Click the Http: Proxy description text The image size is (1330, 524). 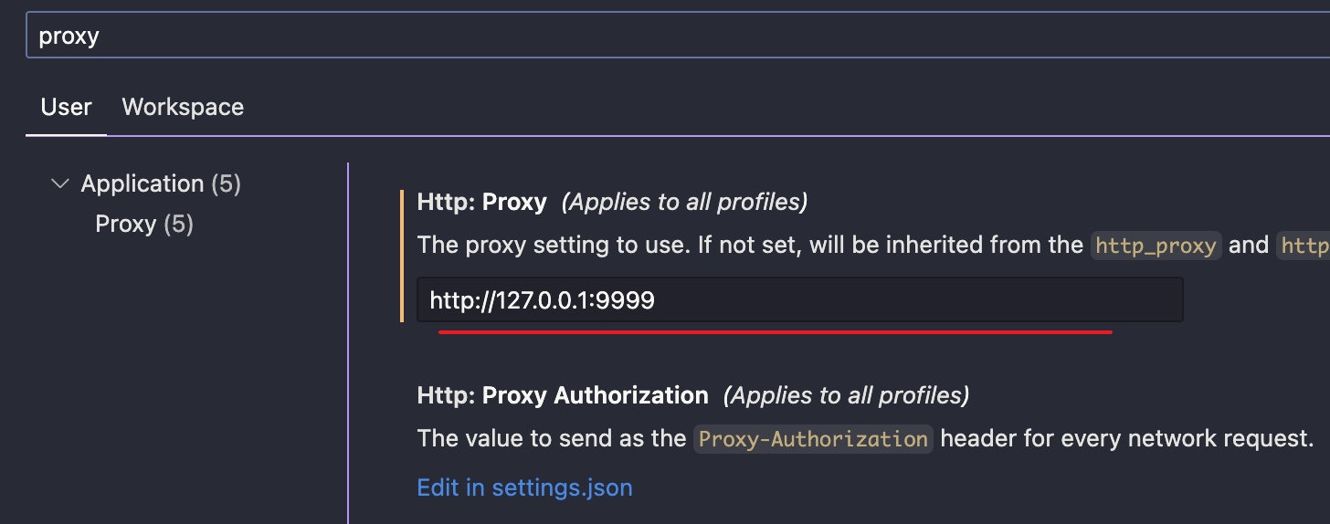coord(749,245)
